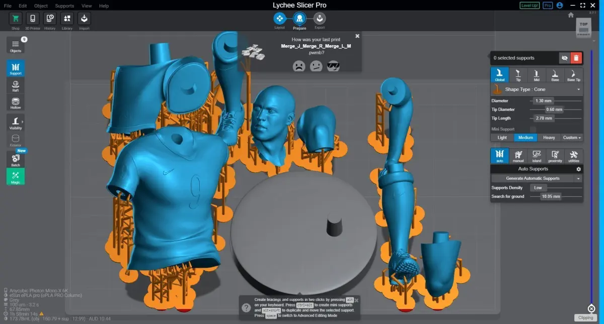Open the supports utilities mode

[574, 156]
